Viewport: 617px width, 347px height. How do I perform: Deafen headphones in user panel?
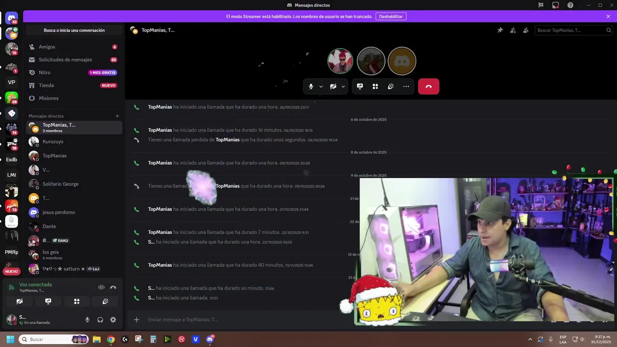click(x=100, y=320)
